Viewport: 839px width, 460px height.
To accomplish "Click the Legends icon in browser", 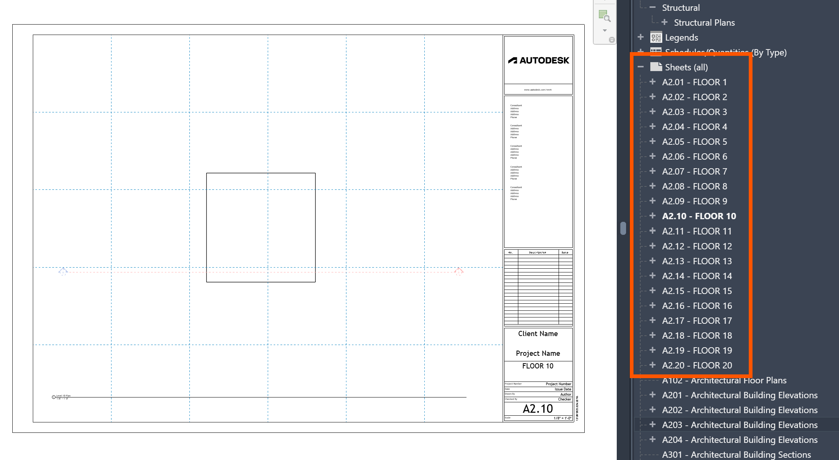I will coord(656,37).
